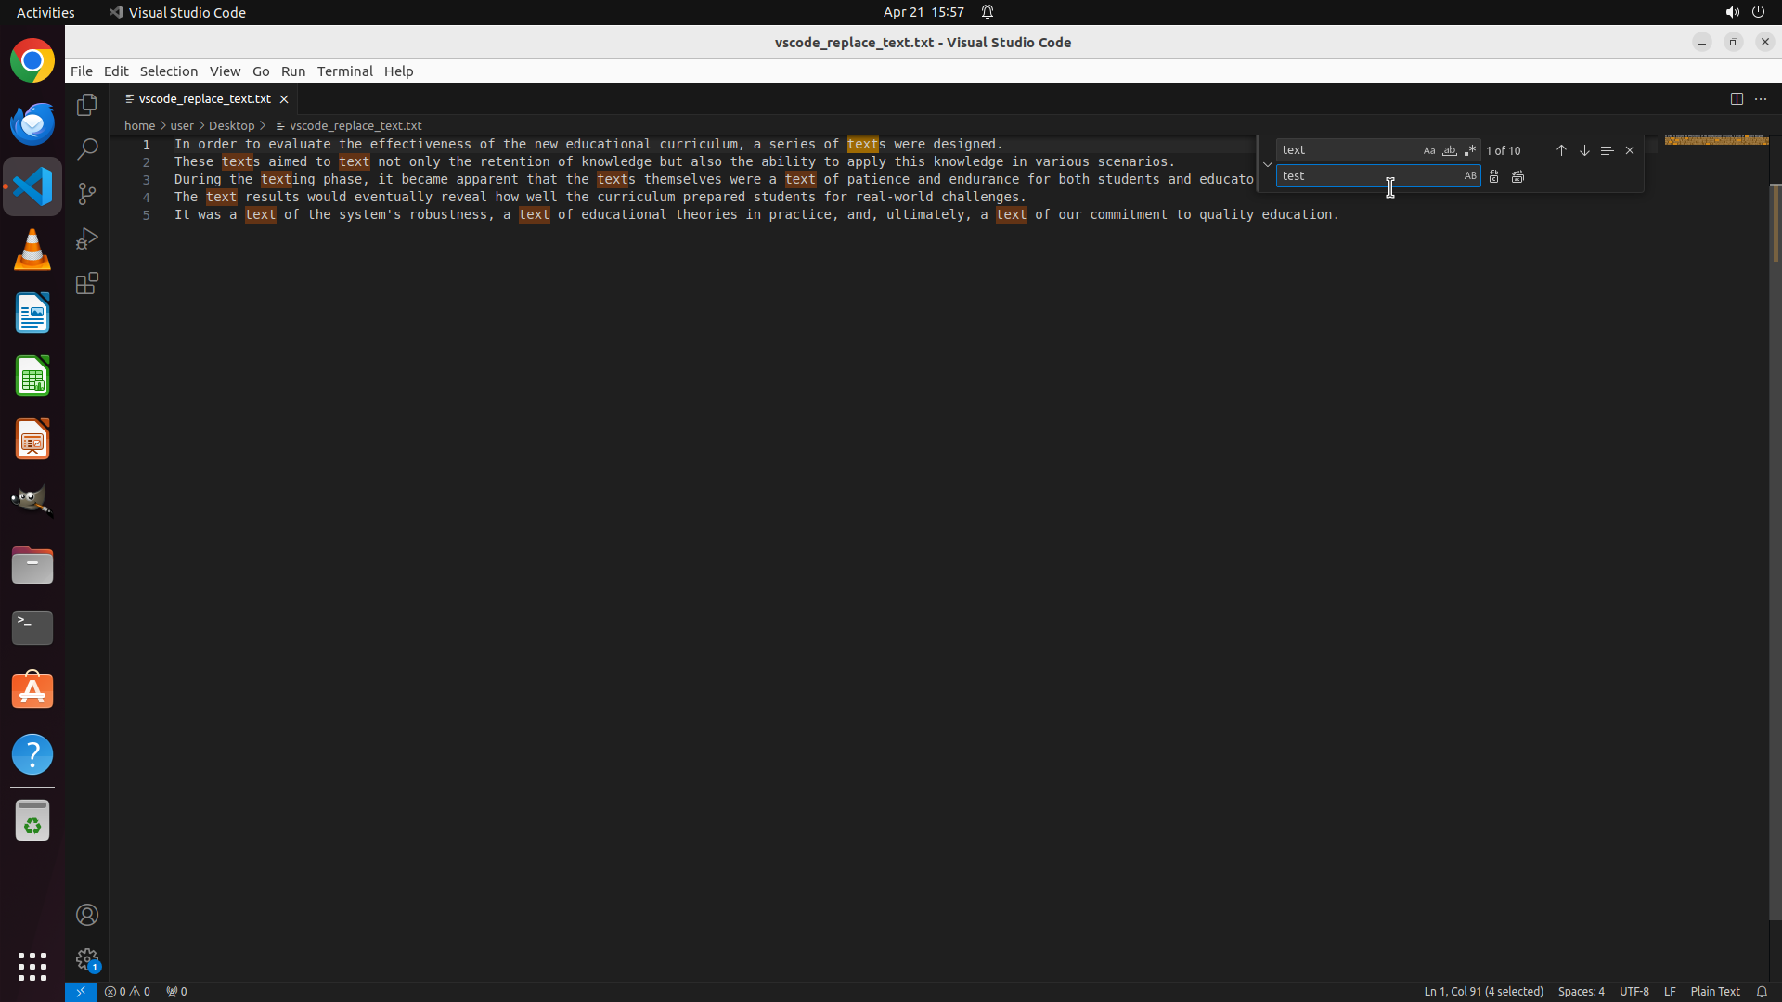
Task: Click the single Replace icon
Action: click(1493, 176)
